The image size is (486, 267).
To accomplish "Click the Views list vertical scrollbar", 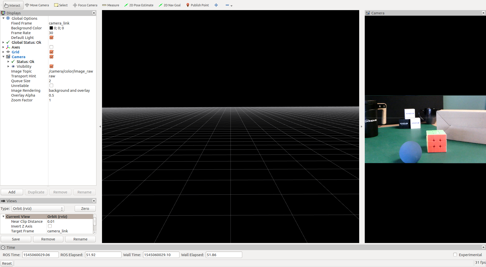I will [x=95, y=224].
